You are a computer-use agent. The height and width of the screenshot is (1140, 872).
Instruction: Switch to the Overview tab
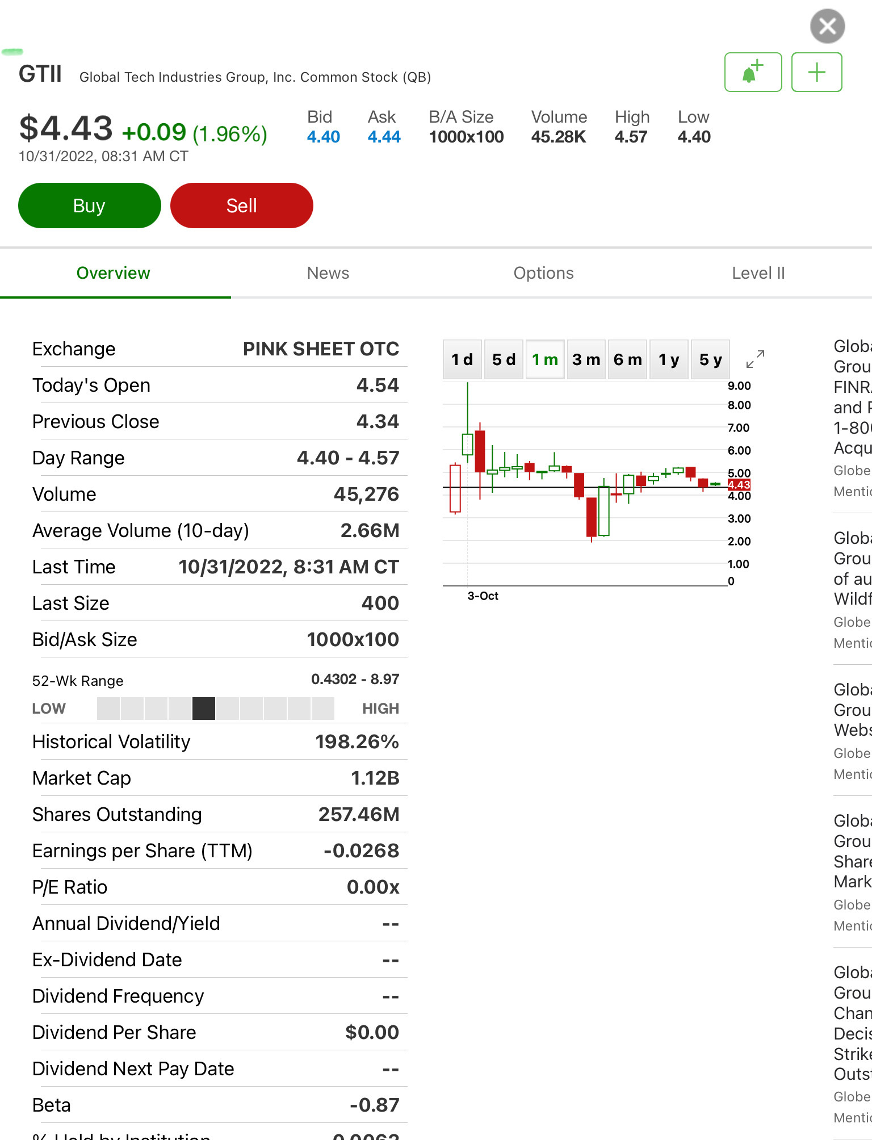(x=114, y=273)
